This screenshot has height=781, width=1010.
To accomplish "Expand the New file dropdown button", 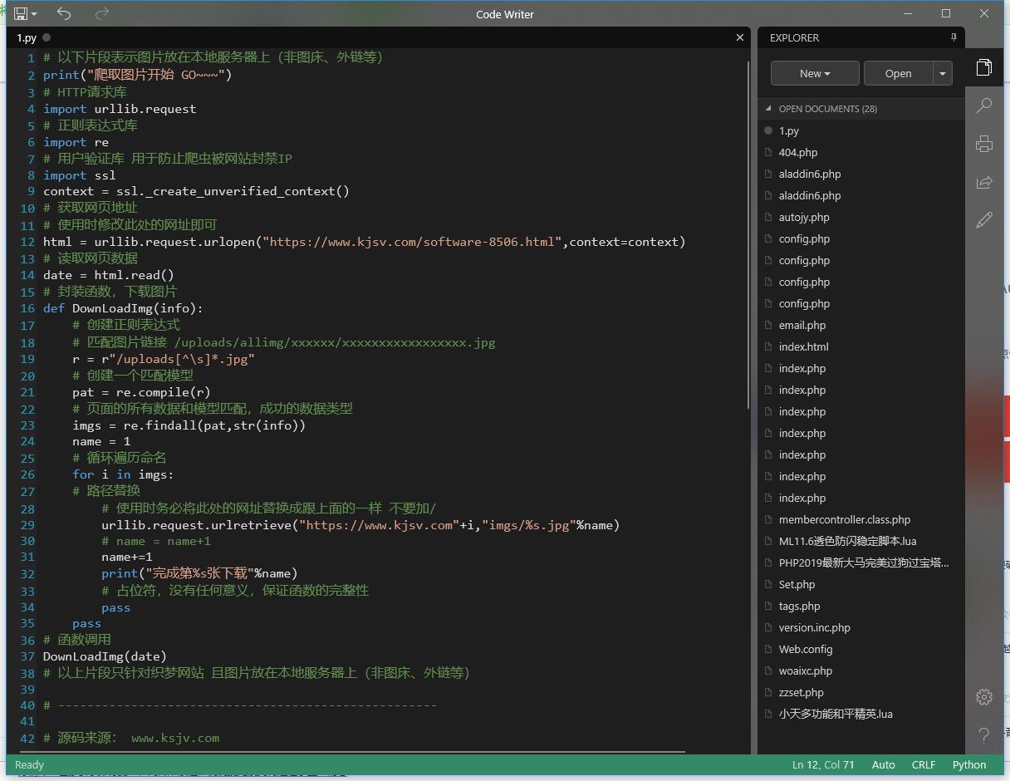I will click(x=815, y=73).
